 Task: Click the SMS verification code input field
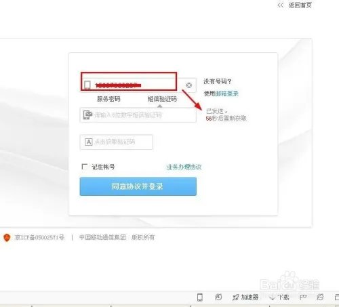tap(138, 115)
